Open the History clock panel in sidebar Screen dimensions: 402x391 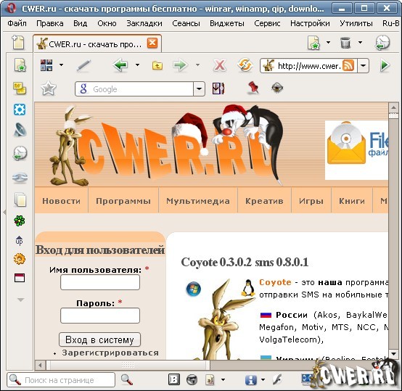(x=20, y=153)
